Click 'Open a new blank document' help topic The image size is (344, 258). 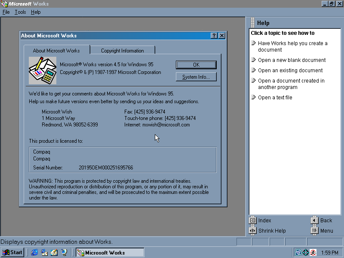[292, 60]
